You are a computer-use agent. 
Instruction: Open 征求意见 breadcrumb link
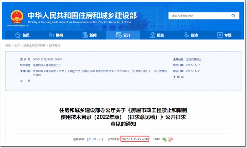point(55,45)
